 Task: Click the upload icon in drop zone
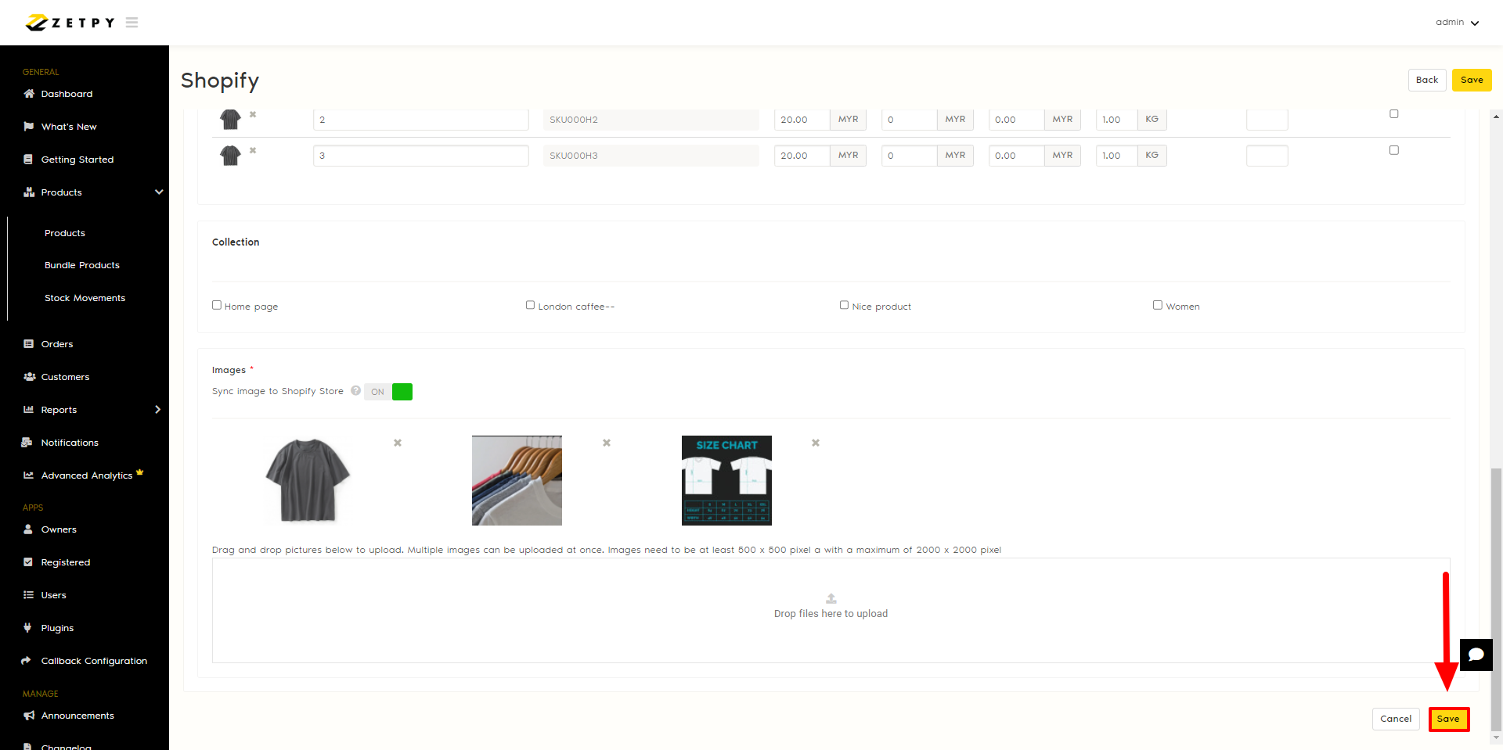(x=831, y=598)
